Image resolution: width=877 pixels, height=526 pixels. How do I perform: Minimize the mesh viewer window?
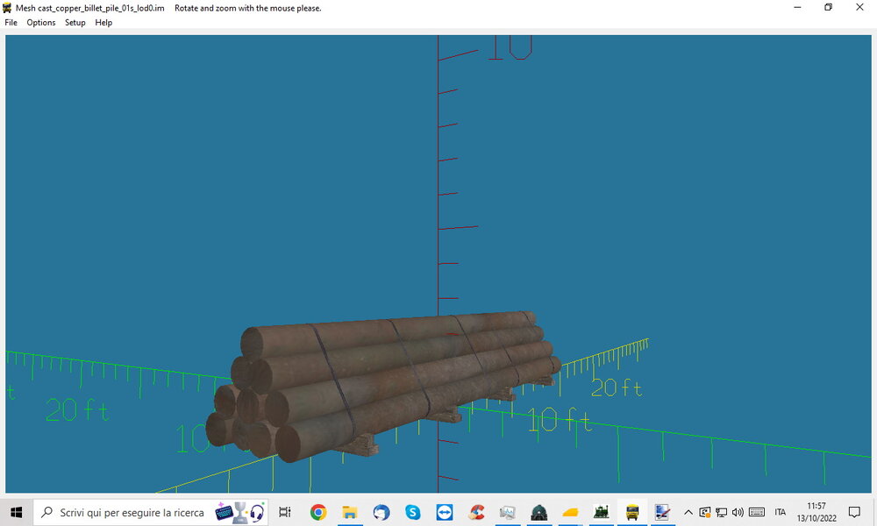tap(797, 7)
